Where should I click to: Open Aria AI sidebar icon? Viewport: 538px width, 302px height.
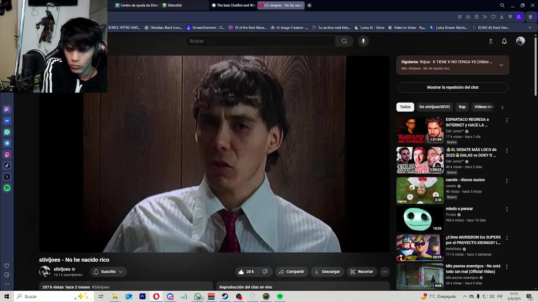pos(7,109)
